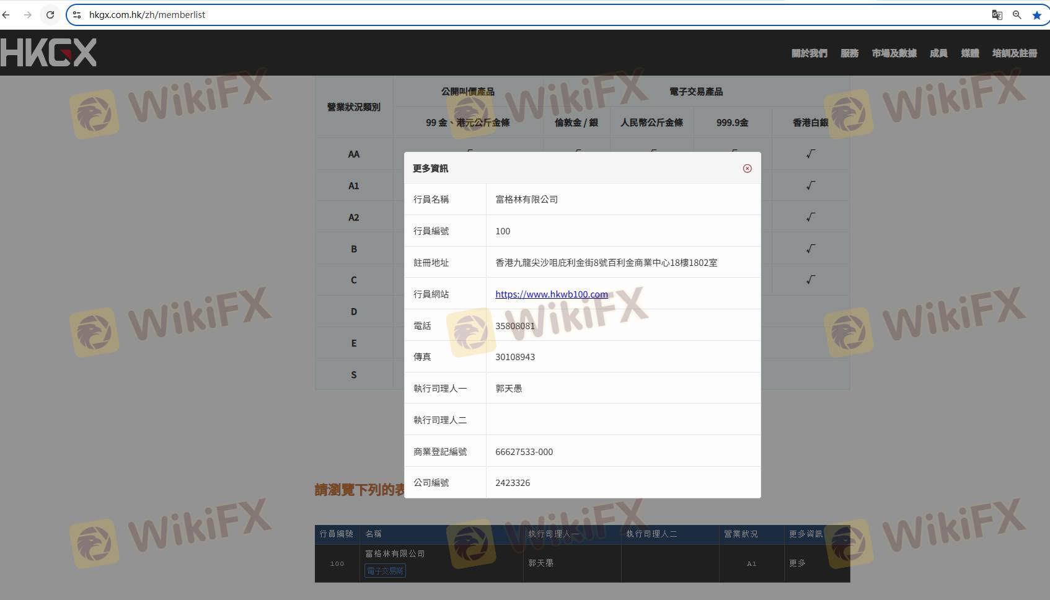The width and height of the screenshot is (1050, 600).
Task: Click category D row label
Action: click(354, 312)
